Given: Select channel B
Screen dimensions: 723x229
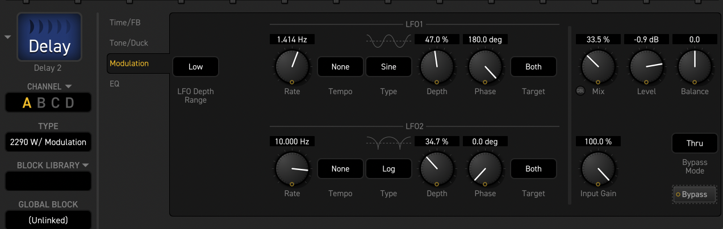Looking at the screenshot, I should tap(41, 103).
